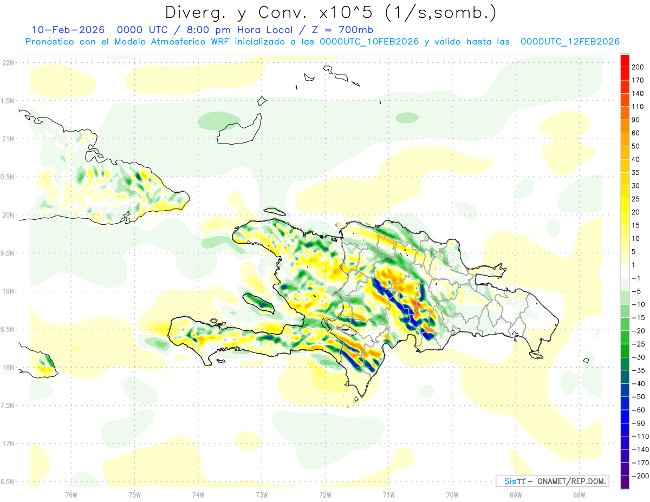Viewport: 650px width, 502px height.
Task: Click the "22N" latitude label
Action: (9, 62)
